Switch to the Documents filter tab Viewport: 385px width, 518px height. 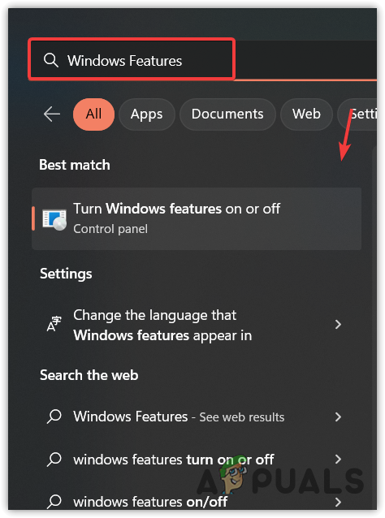pyautogui.click(x=227, y=114)
